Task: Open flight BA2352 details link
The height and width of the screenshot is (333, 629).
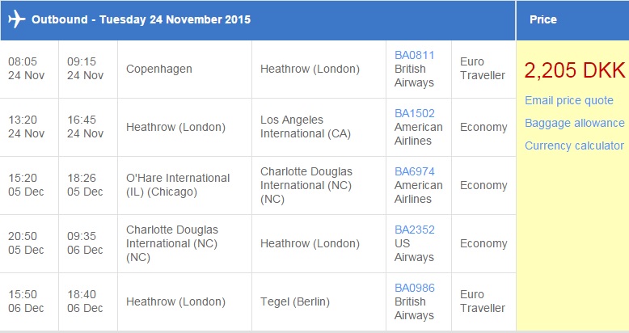Action: pos(415,230)
